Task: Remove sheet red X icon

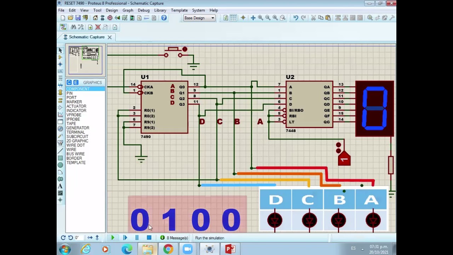Action: (x=98, y=27)
